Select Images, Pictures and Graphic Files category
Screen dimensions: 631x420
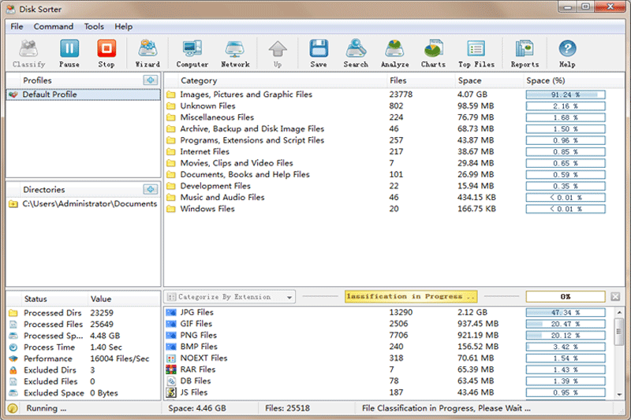tap(246, 95)
